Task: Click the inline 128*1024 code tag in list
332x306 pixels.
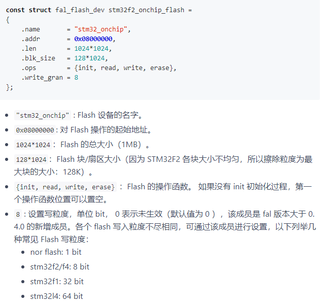Action: click(x=31, y=159)
